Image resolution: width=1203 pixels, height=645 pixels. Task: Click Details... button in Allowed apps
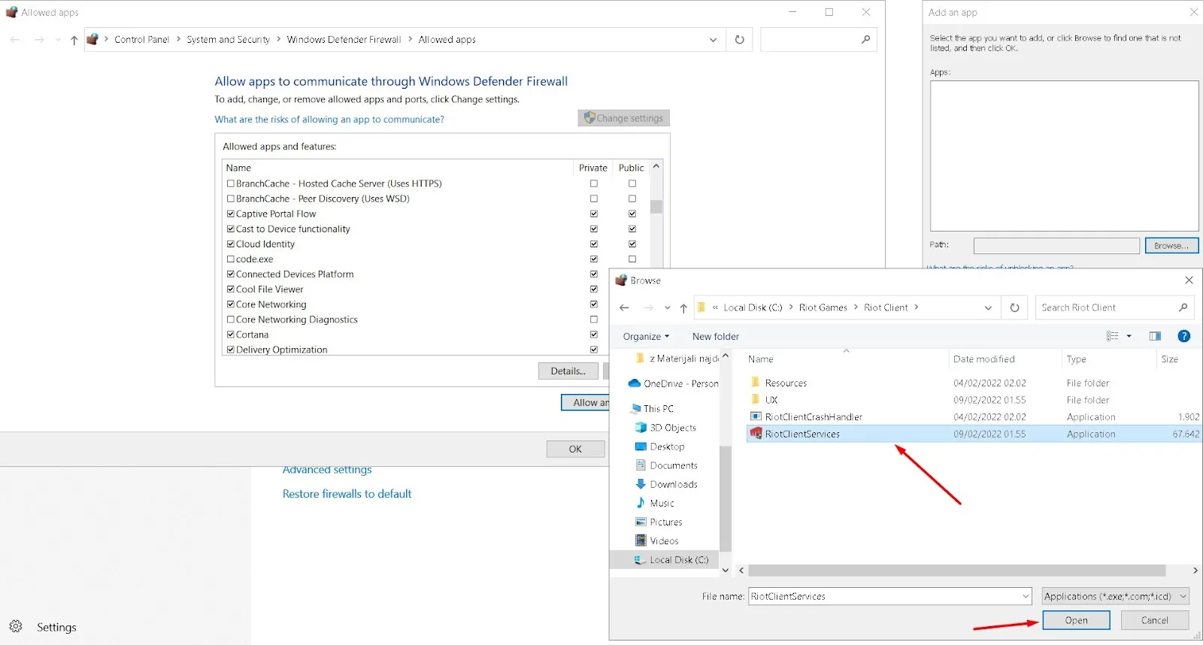tap(568, 371)
